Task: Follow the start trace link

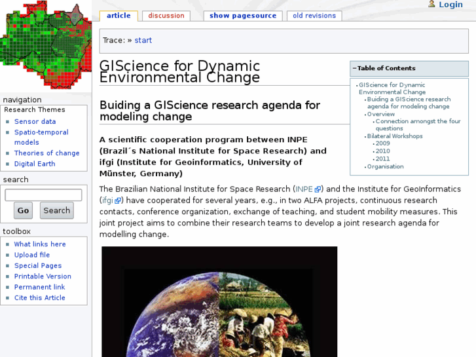Action: (x=143, y=41)
